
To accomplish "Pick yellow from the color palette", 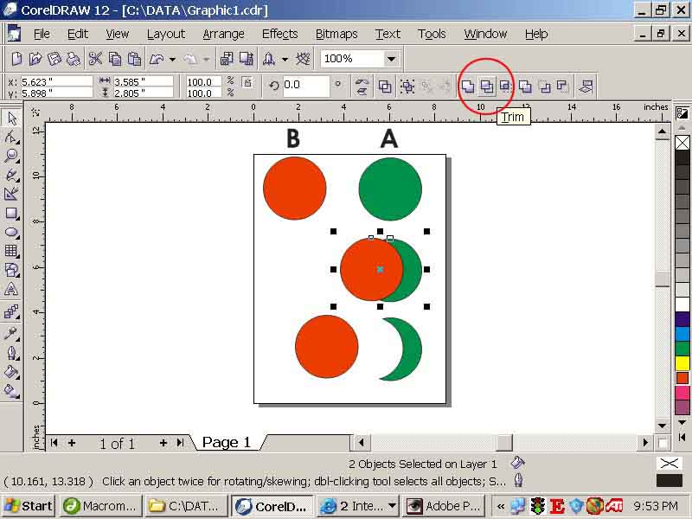I will click(x=682, y=363).
